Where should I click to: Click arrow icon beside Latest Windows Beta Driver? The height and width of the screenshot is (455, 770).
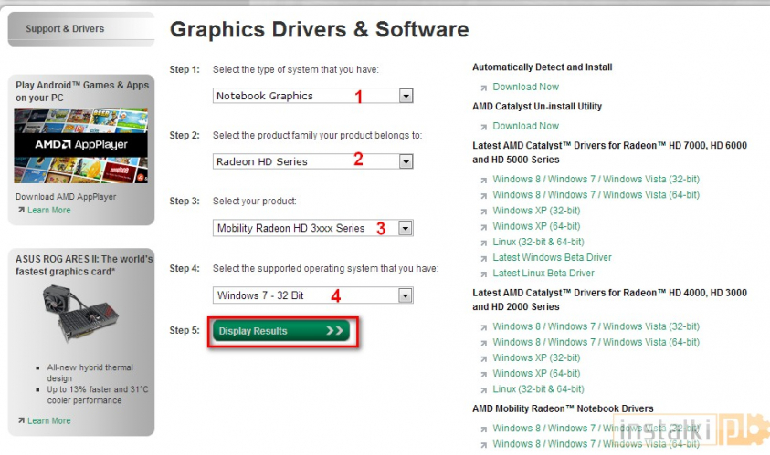484,258
